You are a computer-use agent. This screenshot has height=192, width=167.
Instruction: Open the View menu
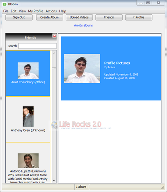(x=22, y=11)
